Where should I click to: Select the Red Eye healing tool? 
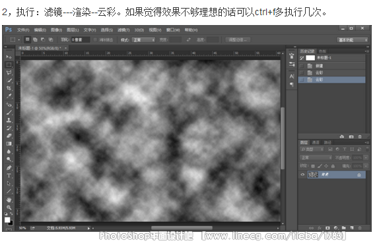pos(9,105)
